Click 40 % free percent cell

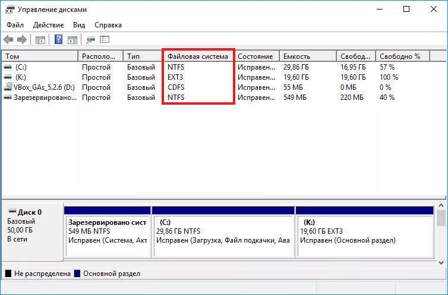[x=387, y=98]
